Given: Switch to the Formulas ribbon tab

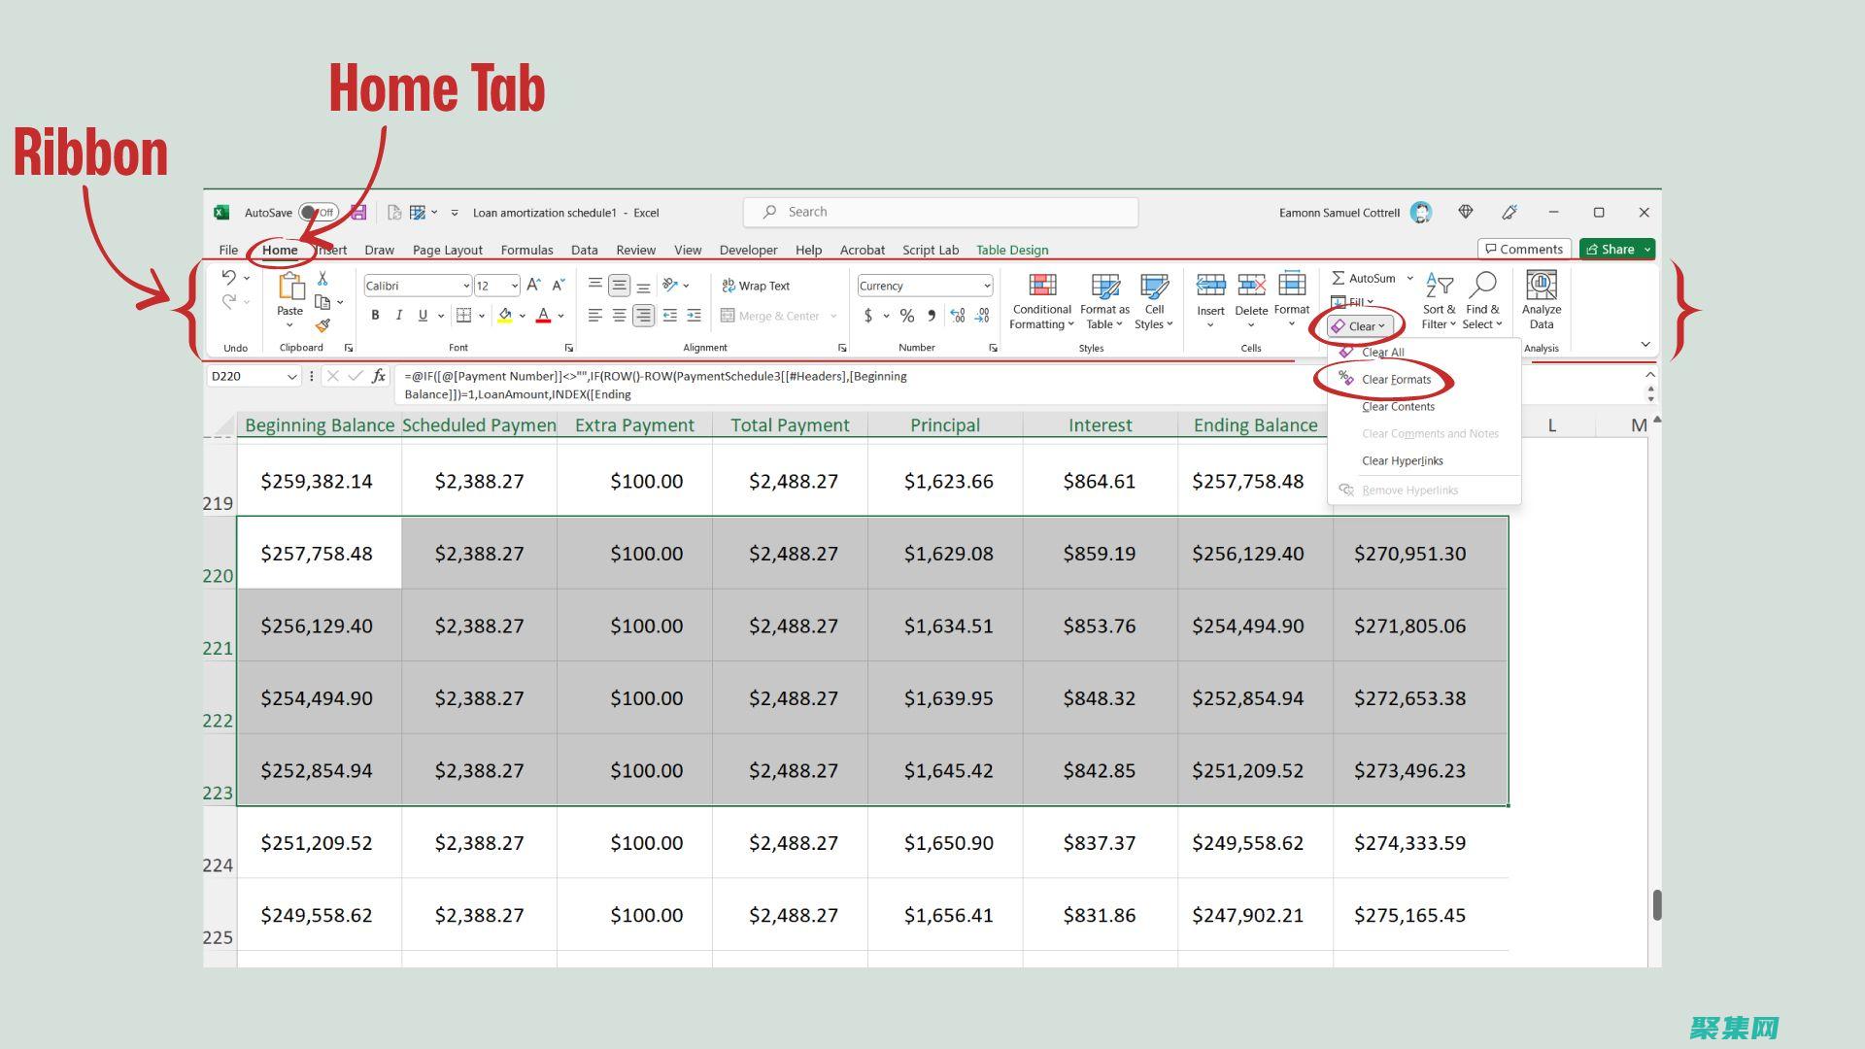Looking at the screenshot, I should click(x=526, y=250).
